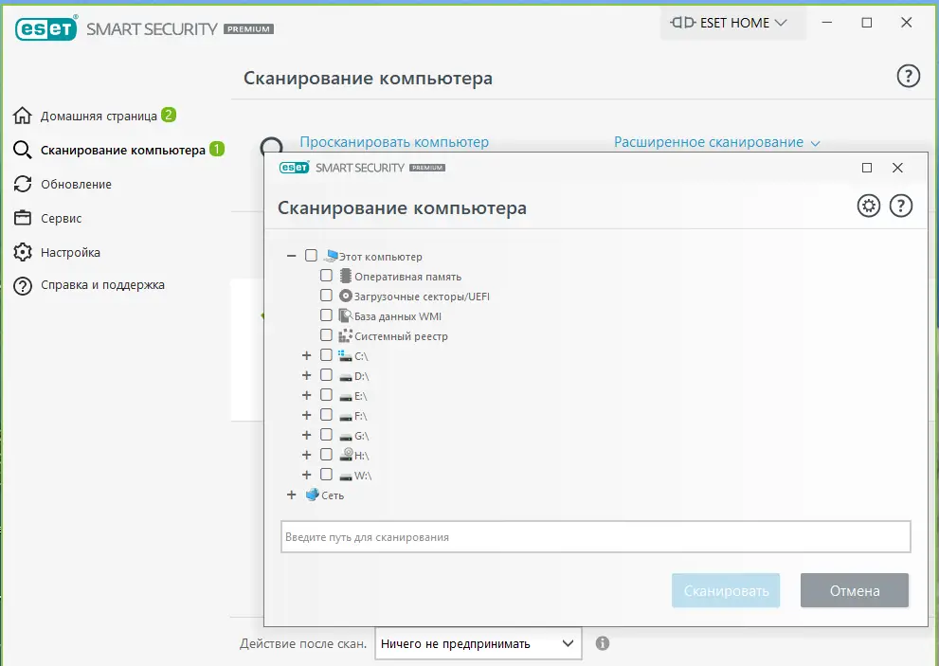939x666 pixels.
Task: Expand the Сеть network node
Action: pyautogui.click(x=291, y=495)
